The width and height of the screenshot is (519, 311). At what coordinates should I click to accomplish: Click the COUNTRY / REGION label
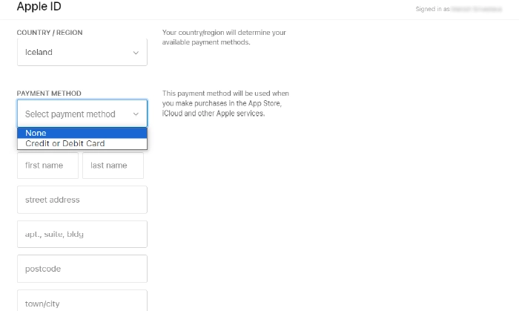pos(50,33)
